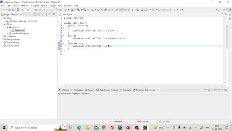This screenshot has height=131, width=232.
Task: Expand the collection project node
Action: pyautogui.click(x=2, y=36)
